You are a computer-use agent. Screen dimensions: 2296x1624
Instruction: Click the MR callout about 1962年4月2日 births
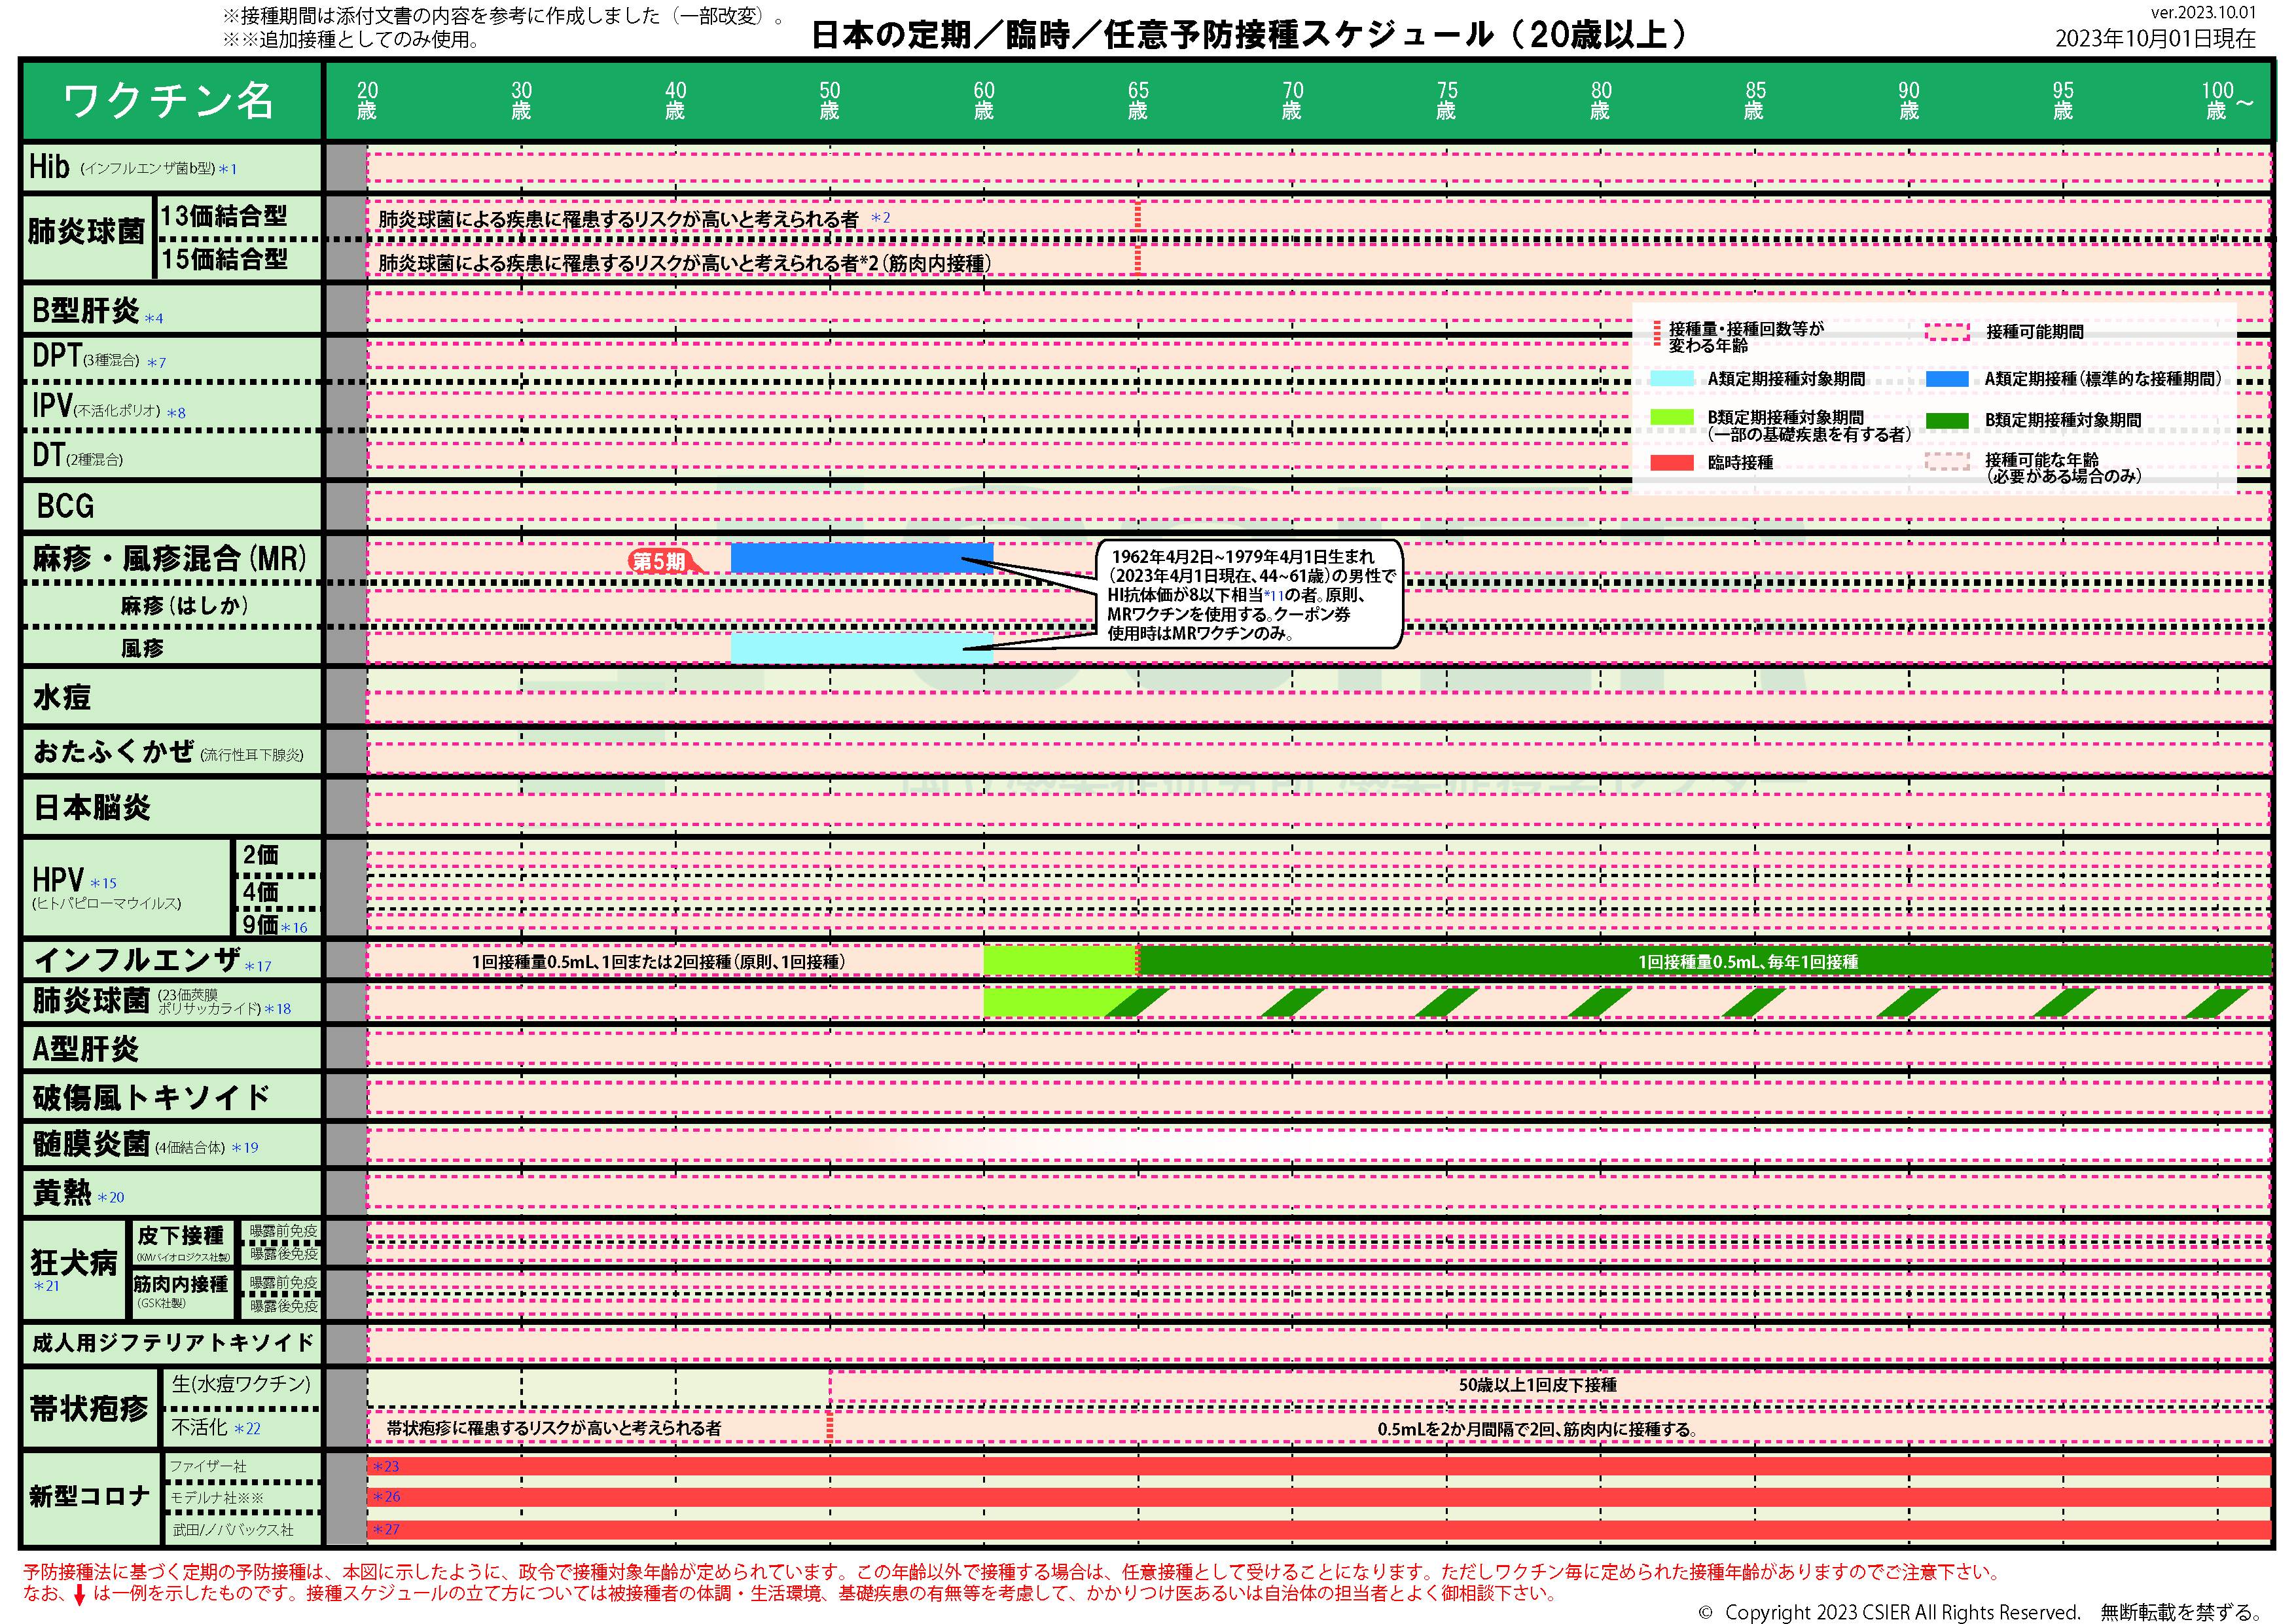click(1250, 595)
